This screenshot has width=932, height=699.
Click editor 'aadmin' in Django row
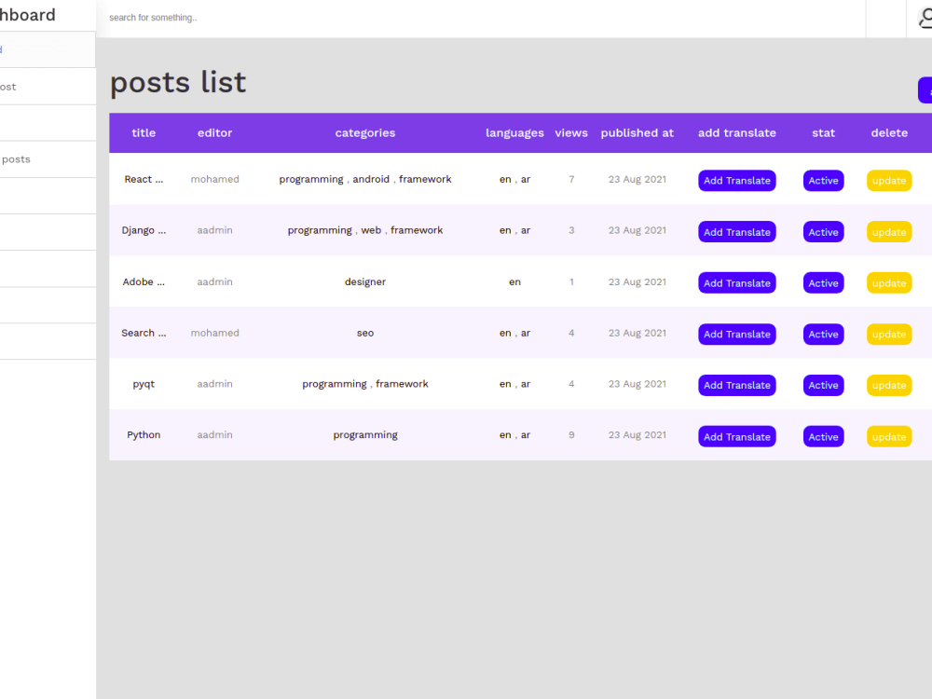point(214,230)
